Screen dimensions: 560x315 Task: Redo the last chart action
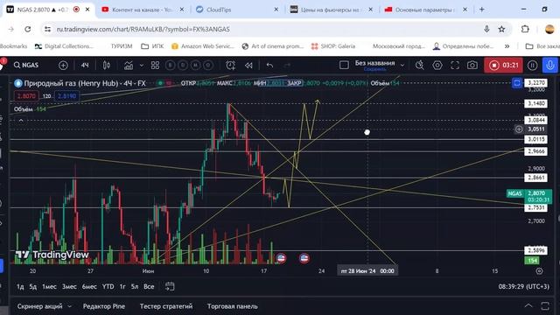[x=287, y=65]
